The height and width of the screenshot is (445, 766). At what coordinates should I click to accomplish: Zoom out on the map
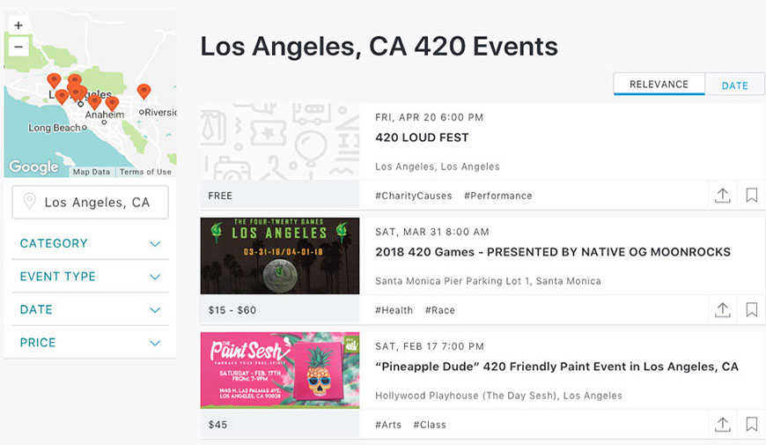pyautogui.click(x=18, y=47)
